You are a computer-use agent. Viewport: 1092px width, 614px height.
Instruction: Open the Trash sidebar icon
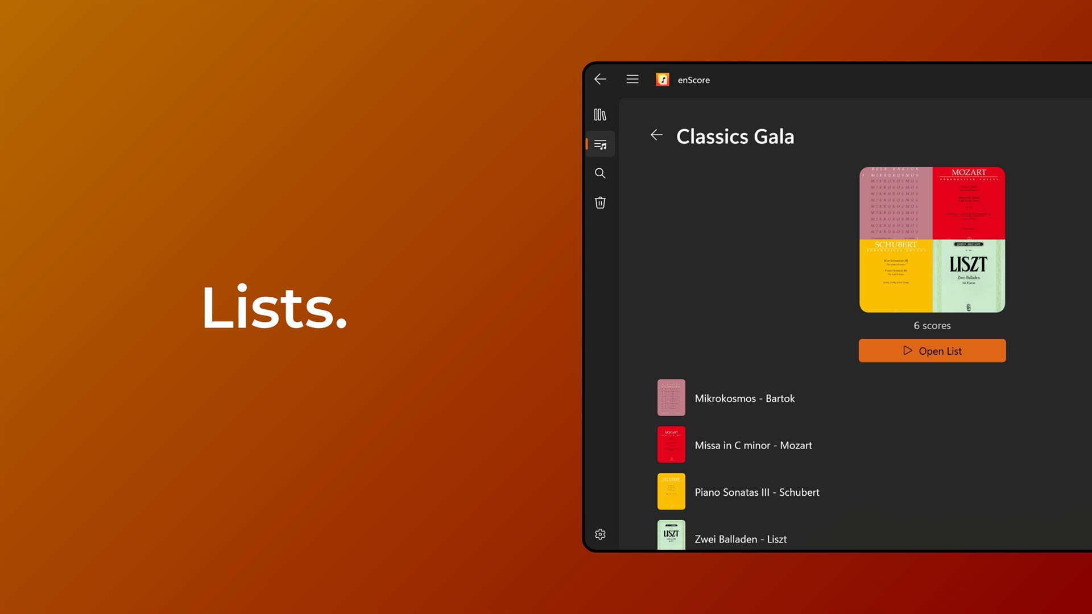click(600, 203)
